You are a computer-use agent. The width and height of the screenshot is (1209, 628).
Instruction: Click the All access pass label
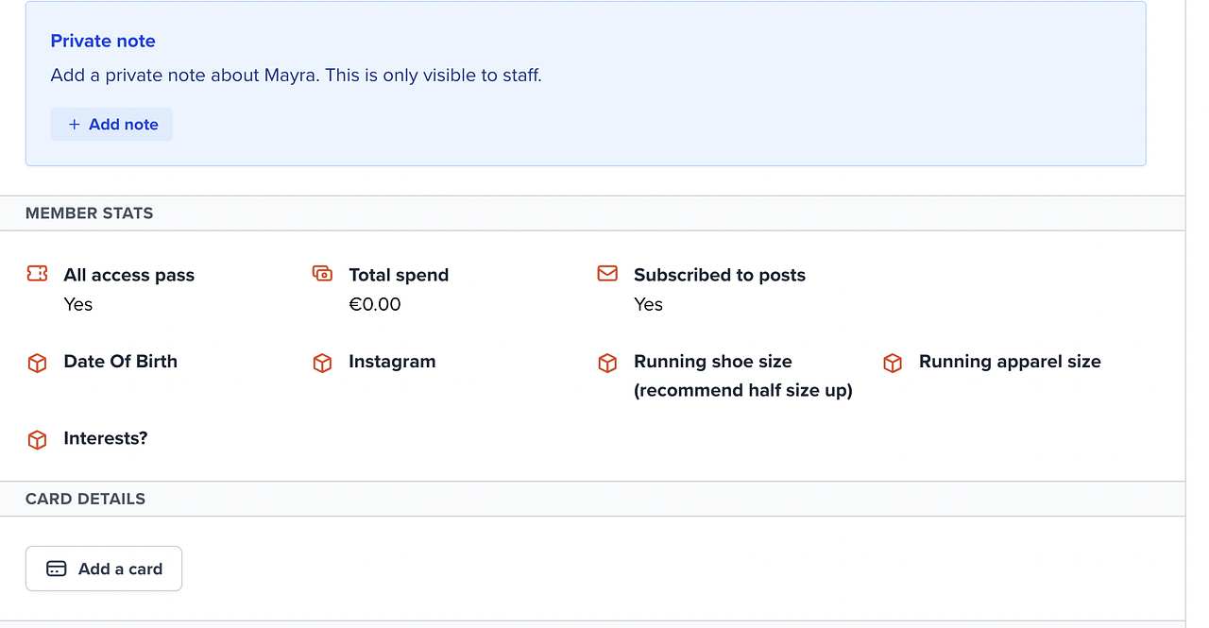tap(128, 275)
